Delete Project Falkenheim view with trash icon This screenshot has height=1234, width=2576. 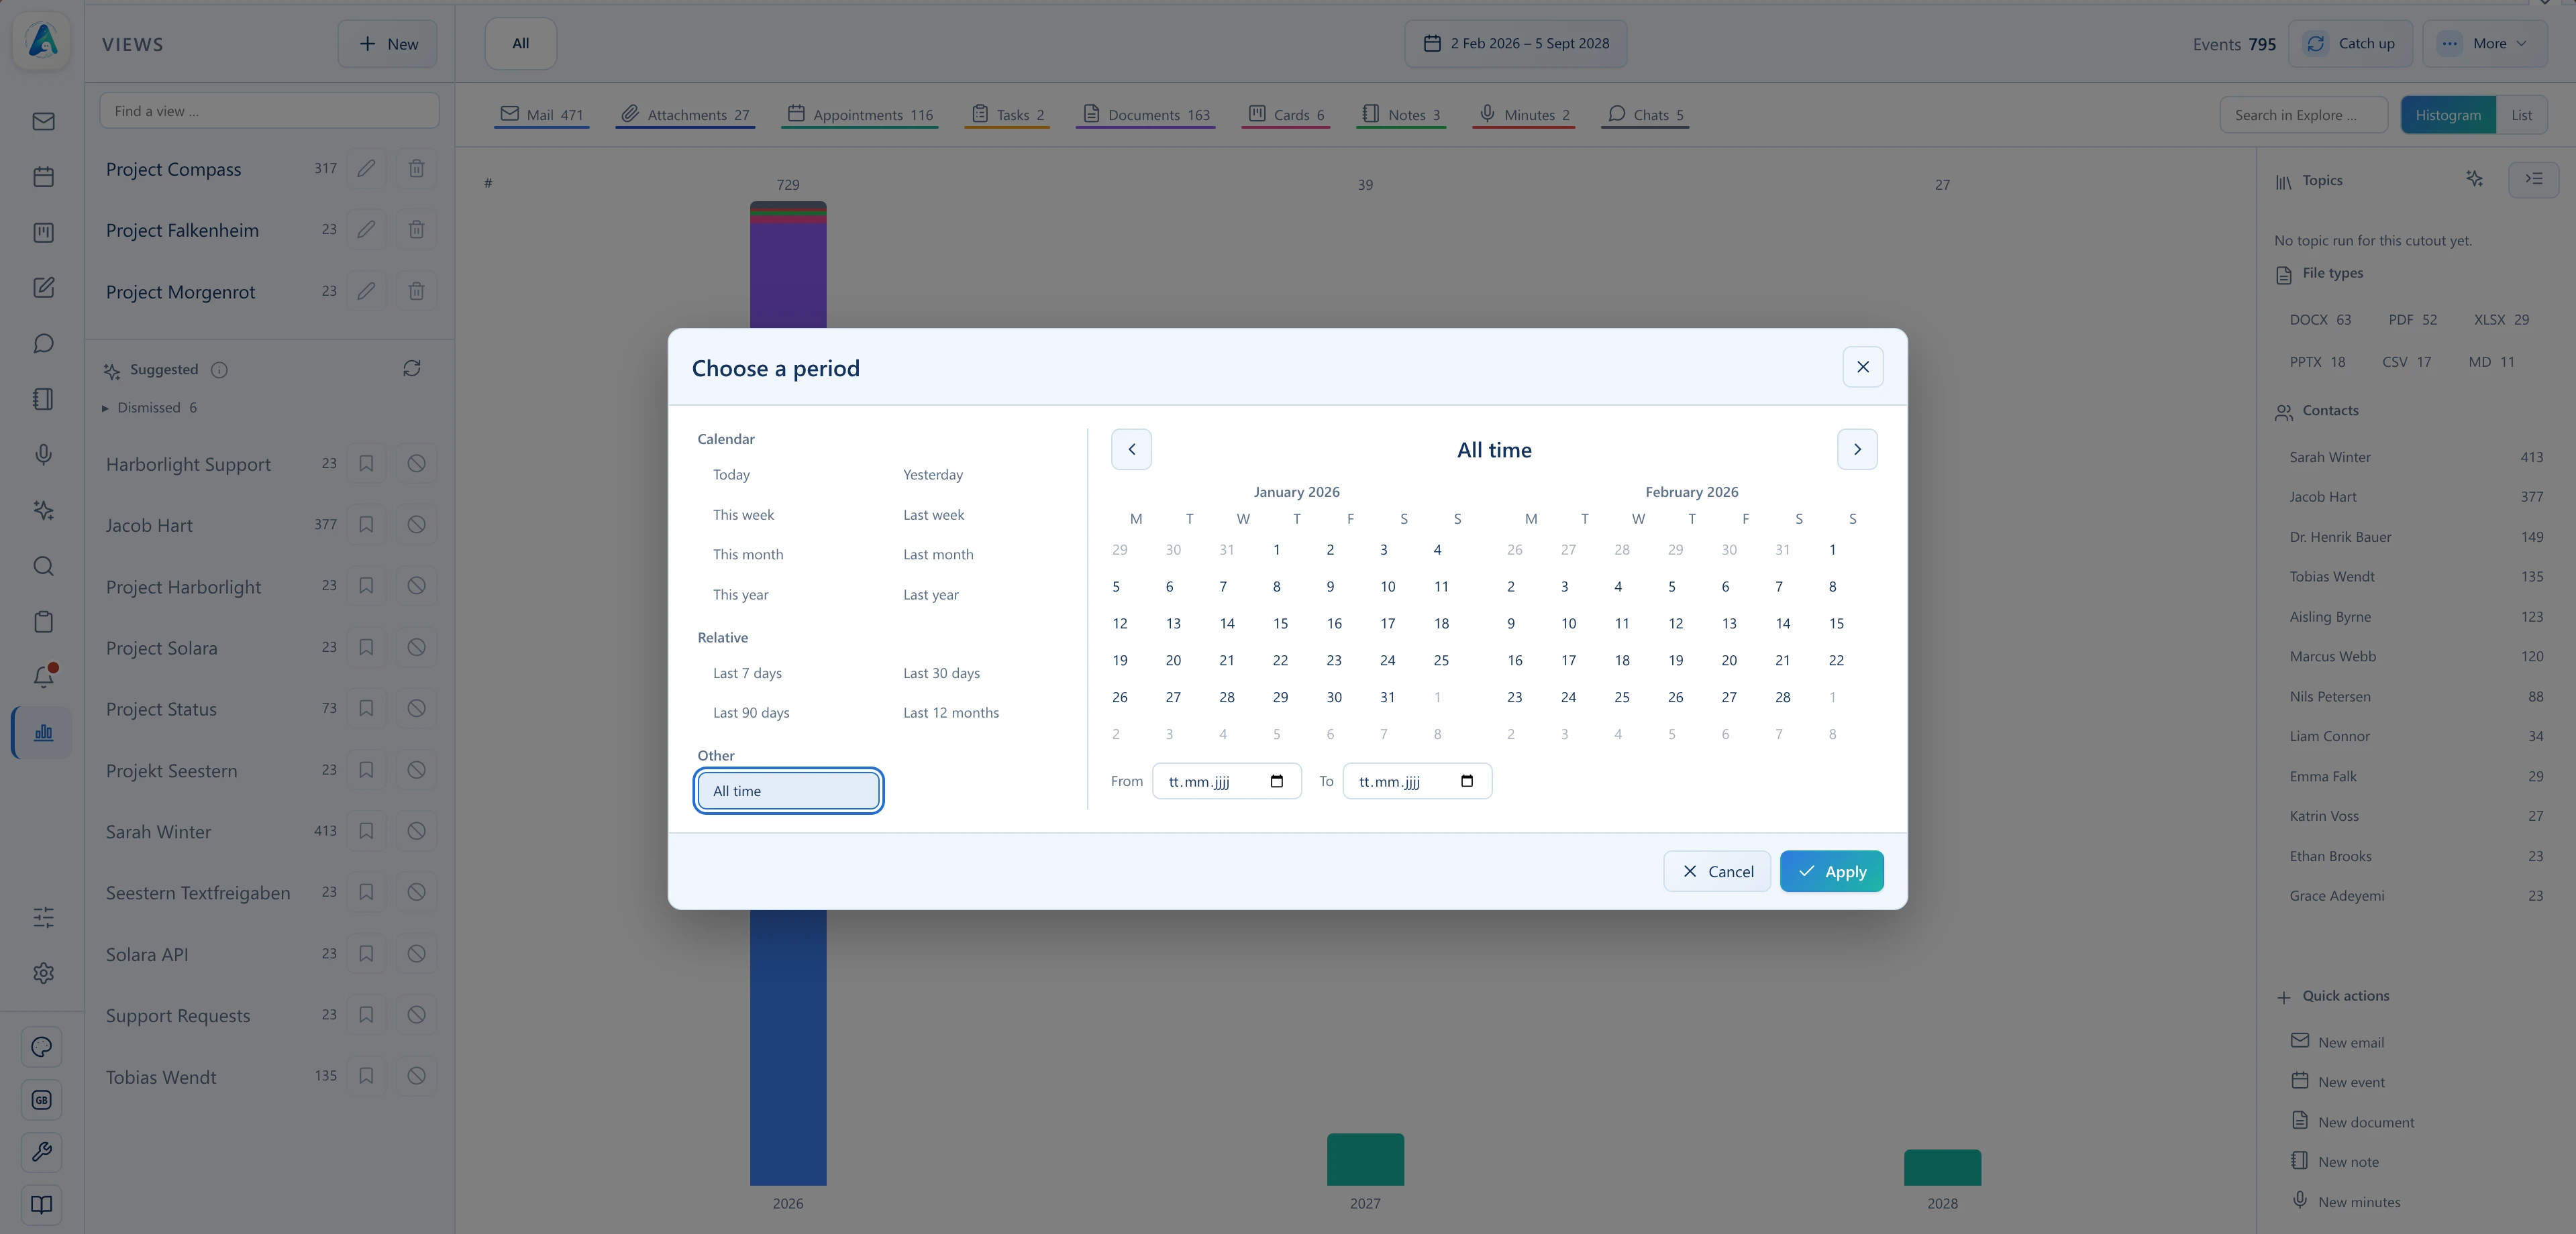416,230
